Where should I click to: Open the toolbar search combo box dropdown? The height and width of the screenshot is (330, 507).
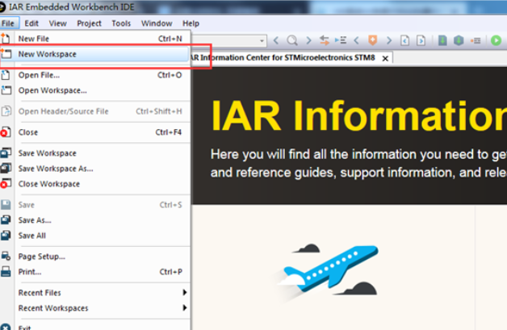pos(262,40)
